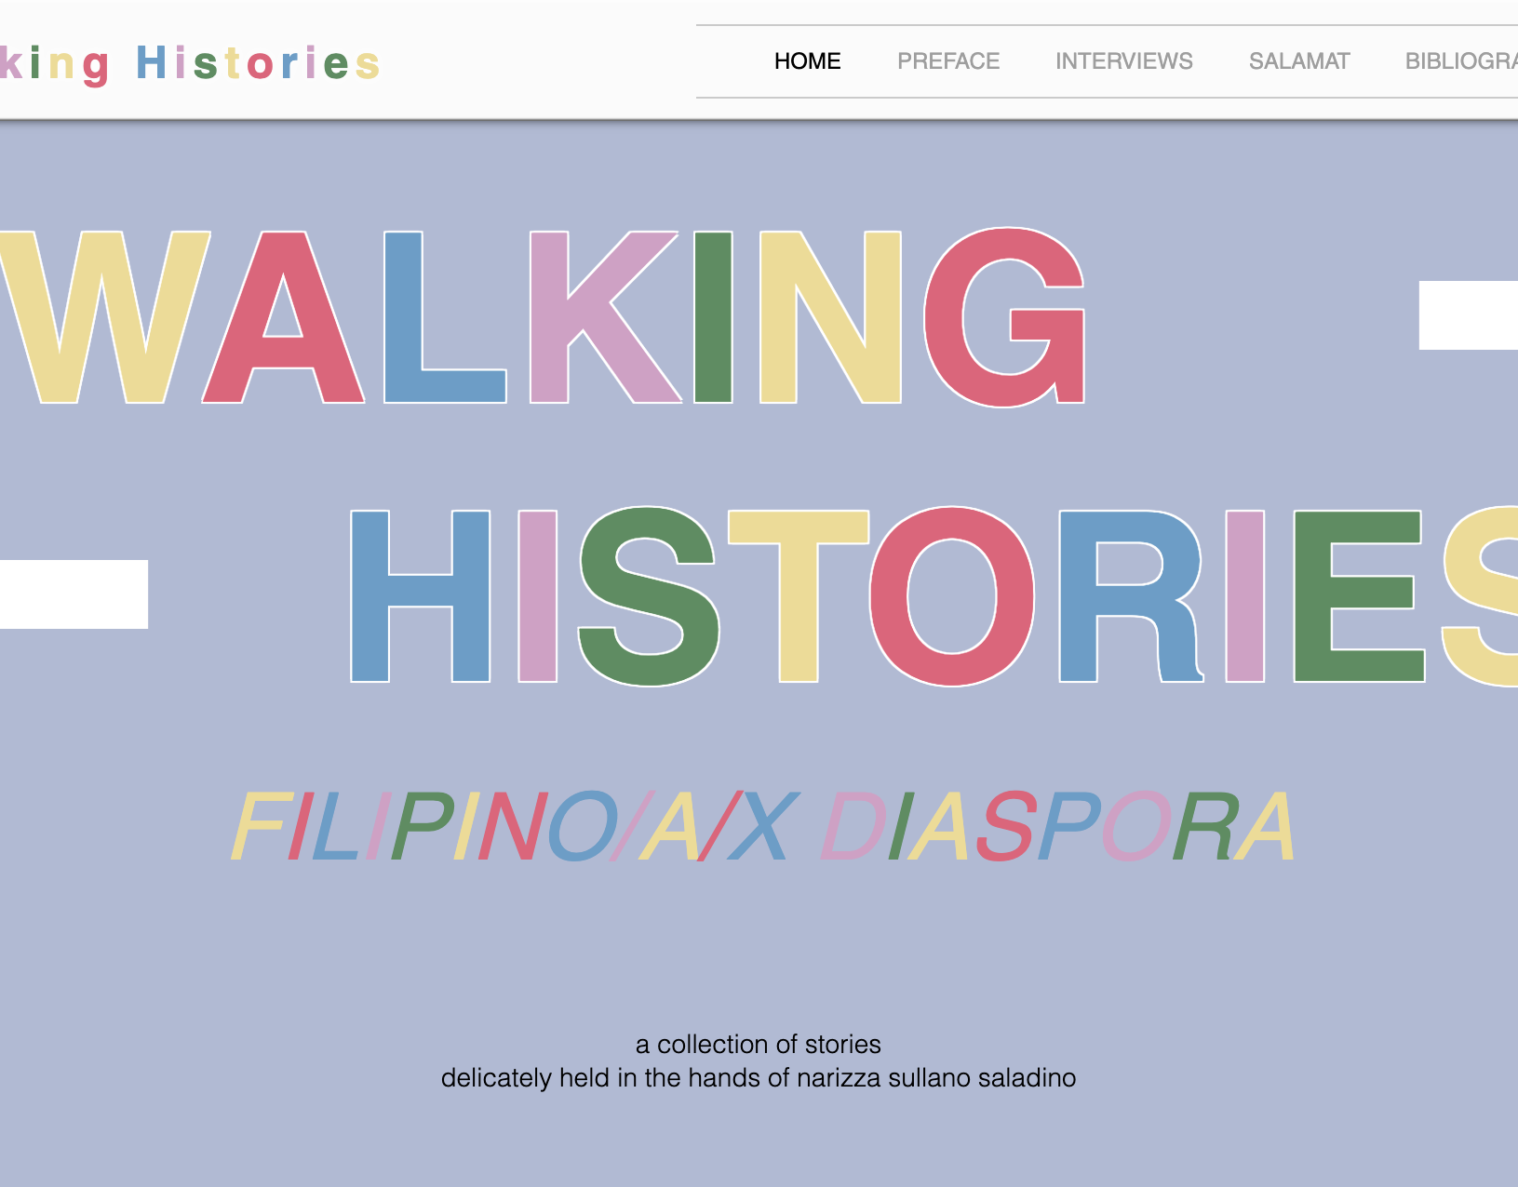Go to the PREFACE page
This screenshot has width=1518, height=1187.
tap(948, 61)
